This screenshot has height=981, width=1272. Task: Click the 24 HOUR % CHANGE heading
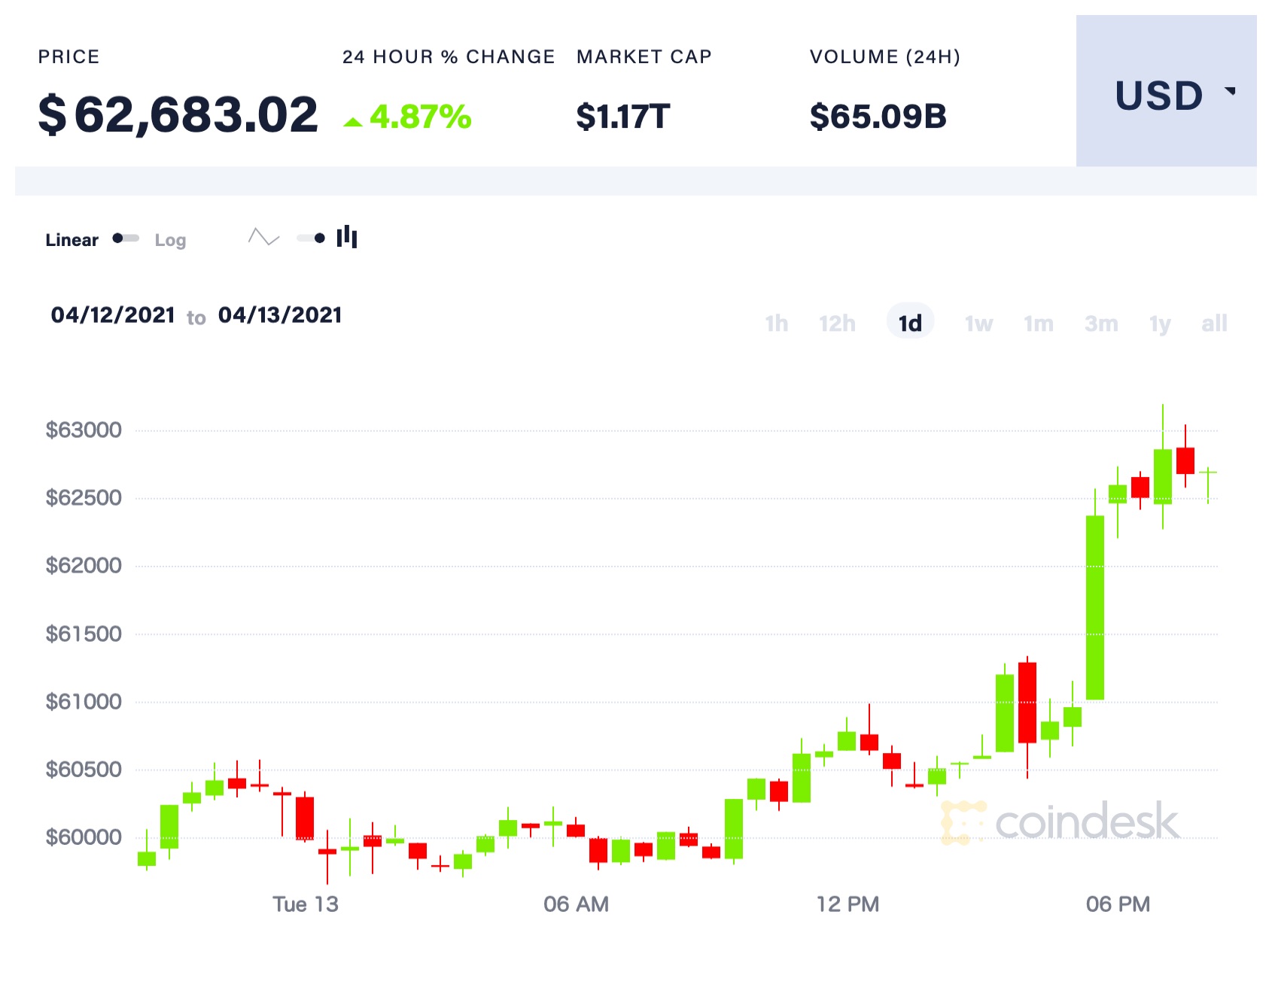449,57
